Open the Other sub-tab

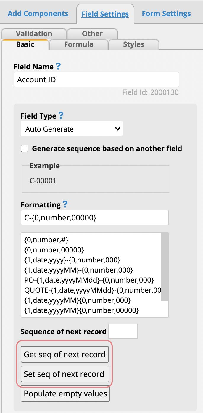92,33
